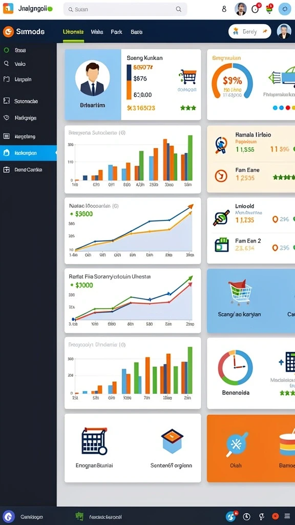The image size is (295, 525).
Task: Click the shopping cart icon in Soeng Kunkan card
Action: [x=188, y=77]
